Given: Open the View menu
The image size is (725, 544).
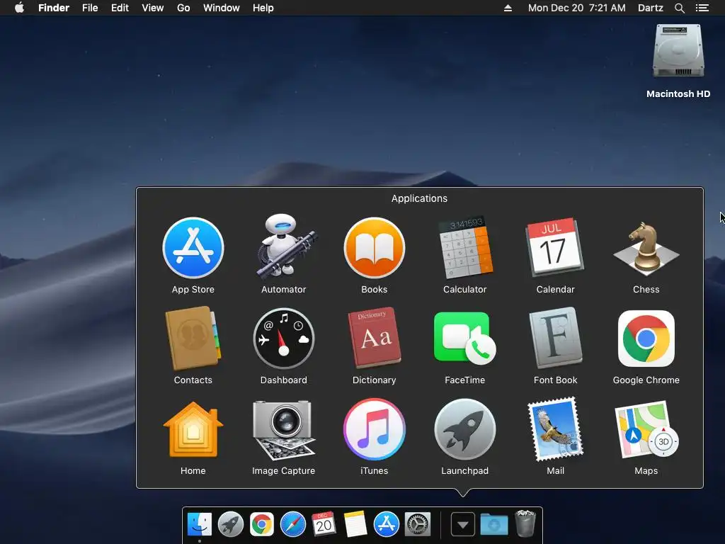Looking at the screenshot, I should pos(153,8).
